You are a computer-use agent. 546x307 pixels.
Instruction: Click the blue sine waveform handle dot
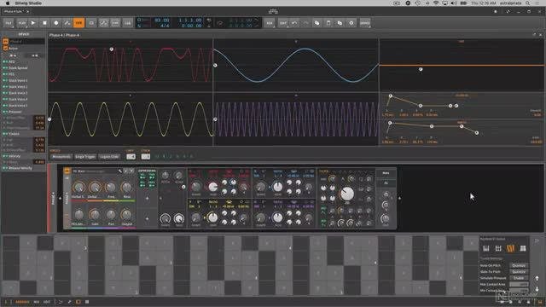click(x=215, y=65)
